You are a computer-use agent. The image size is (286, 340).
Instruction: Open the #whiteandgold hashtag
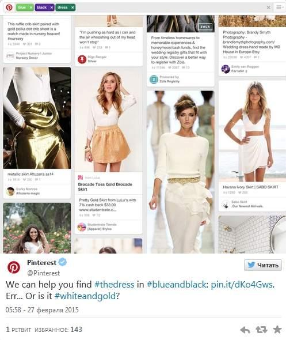pyautogui.click(x=85, y=296)
